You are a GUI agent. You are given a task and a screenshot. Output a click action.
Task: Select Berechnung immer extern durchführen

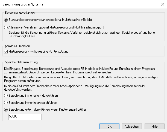point(6,96)
